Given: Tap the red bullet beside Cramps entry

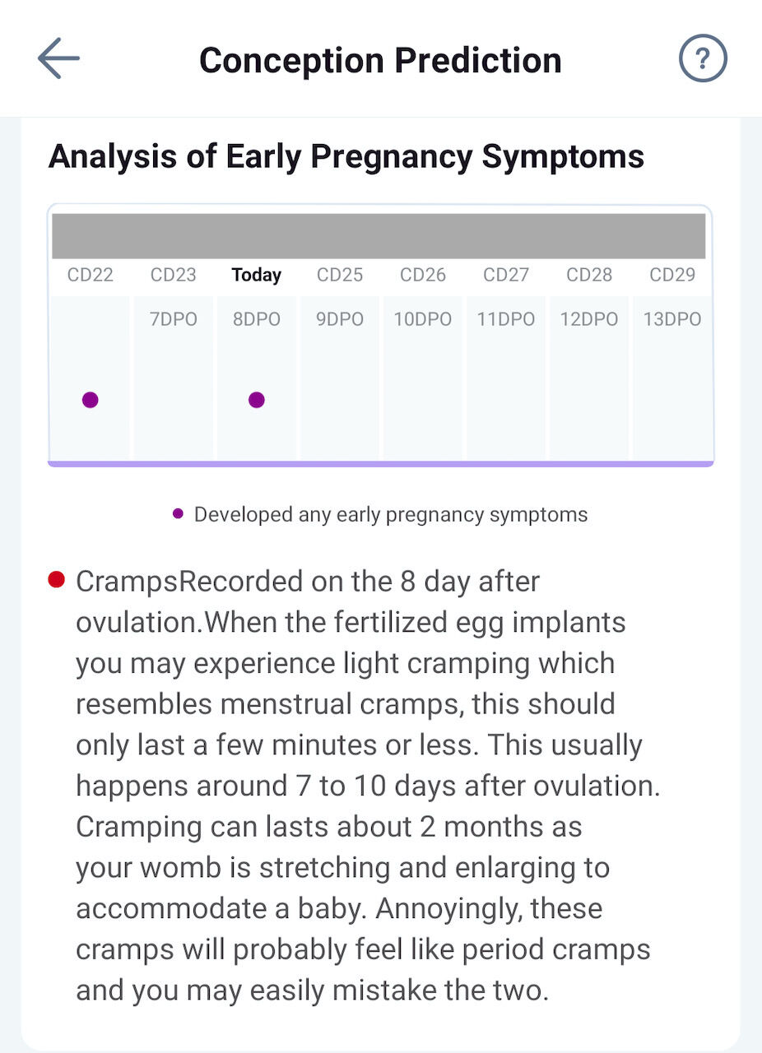Looking at the screenshot, I should (x=57, y=580).
